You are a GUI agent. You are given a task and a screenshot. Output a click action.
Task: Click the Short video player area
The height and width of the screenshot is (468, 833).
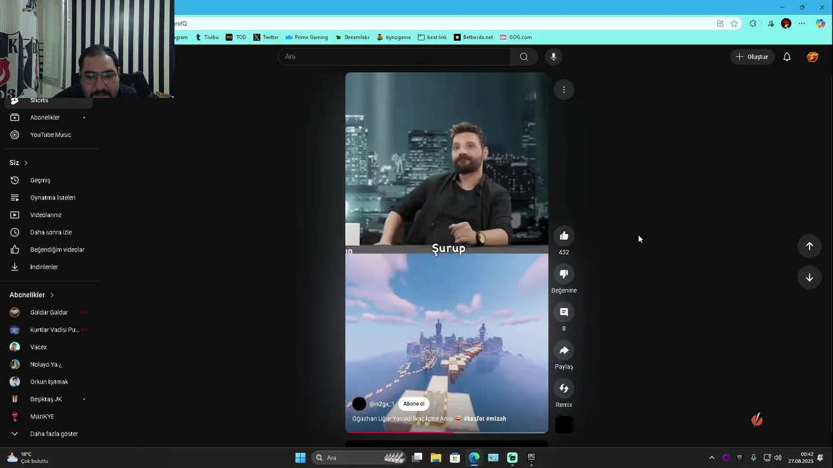coord(446,252)
